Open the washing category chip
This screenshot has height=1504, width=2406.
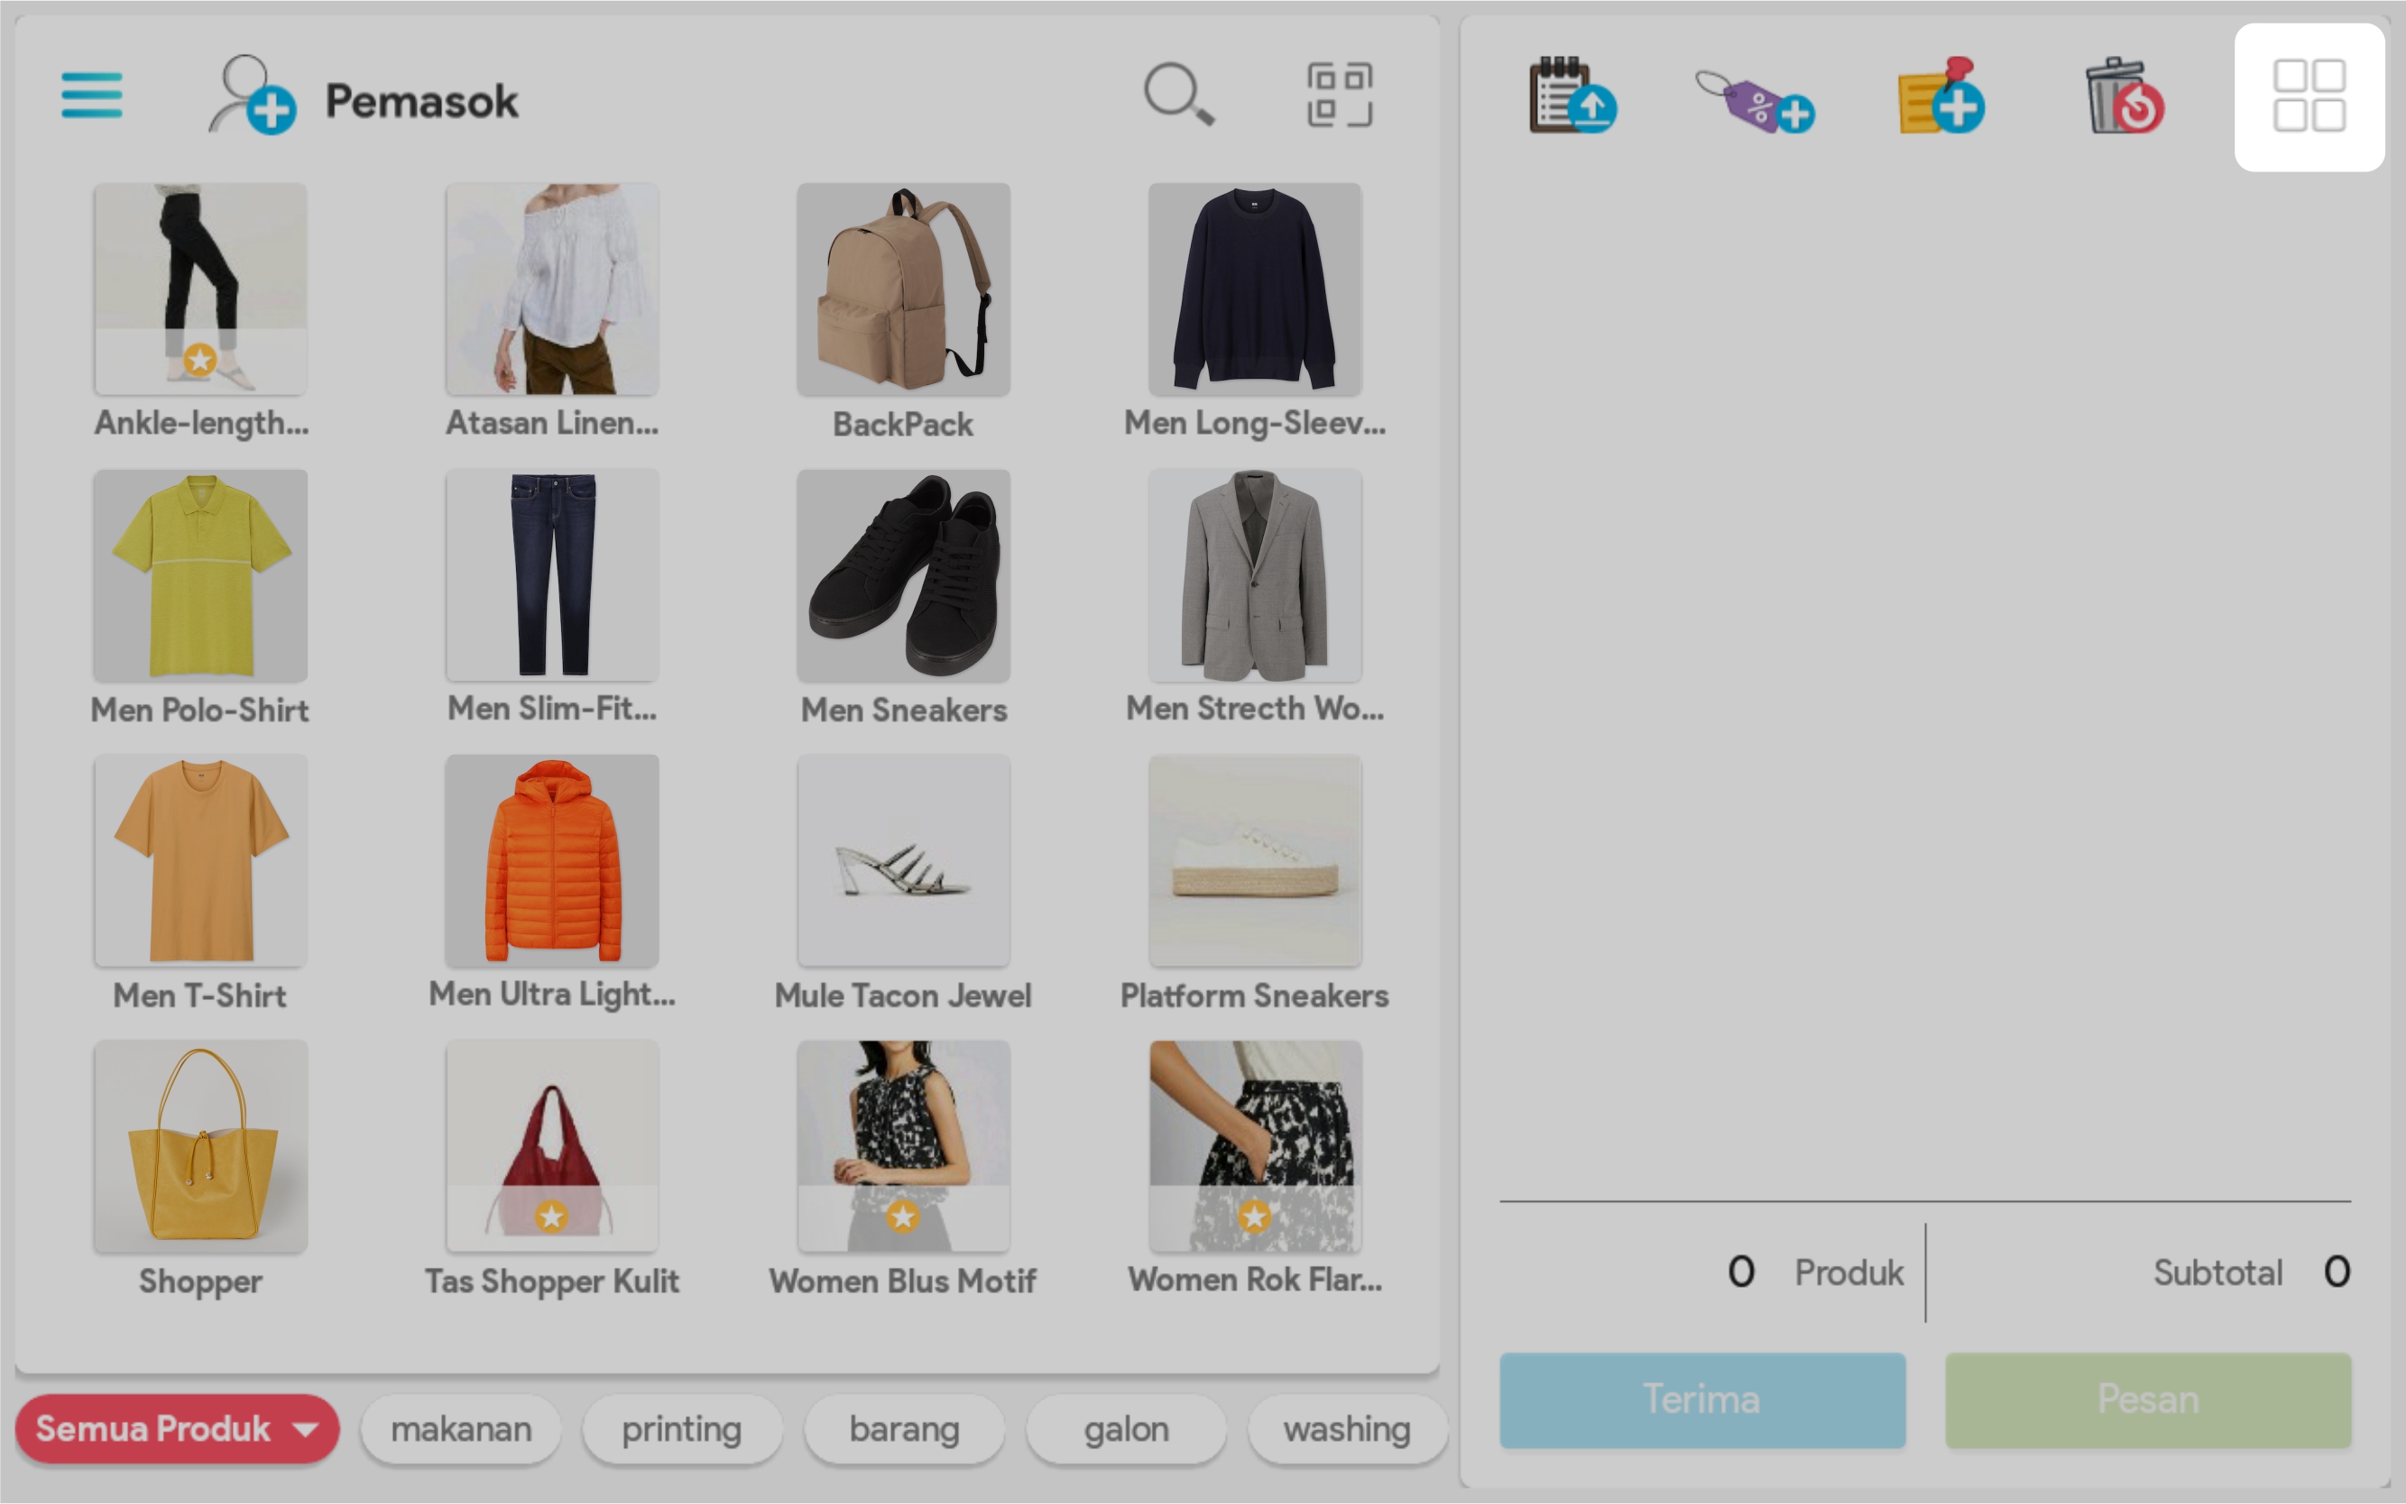(1346, 1429)
